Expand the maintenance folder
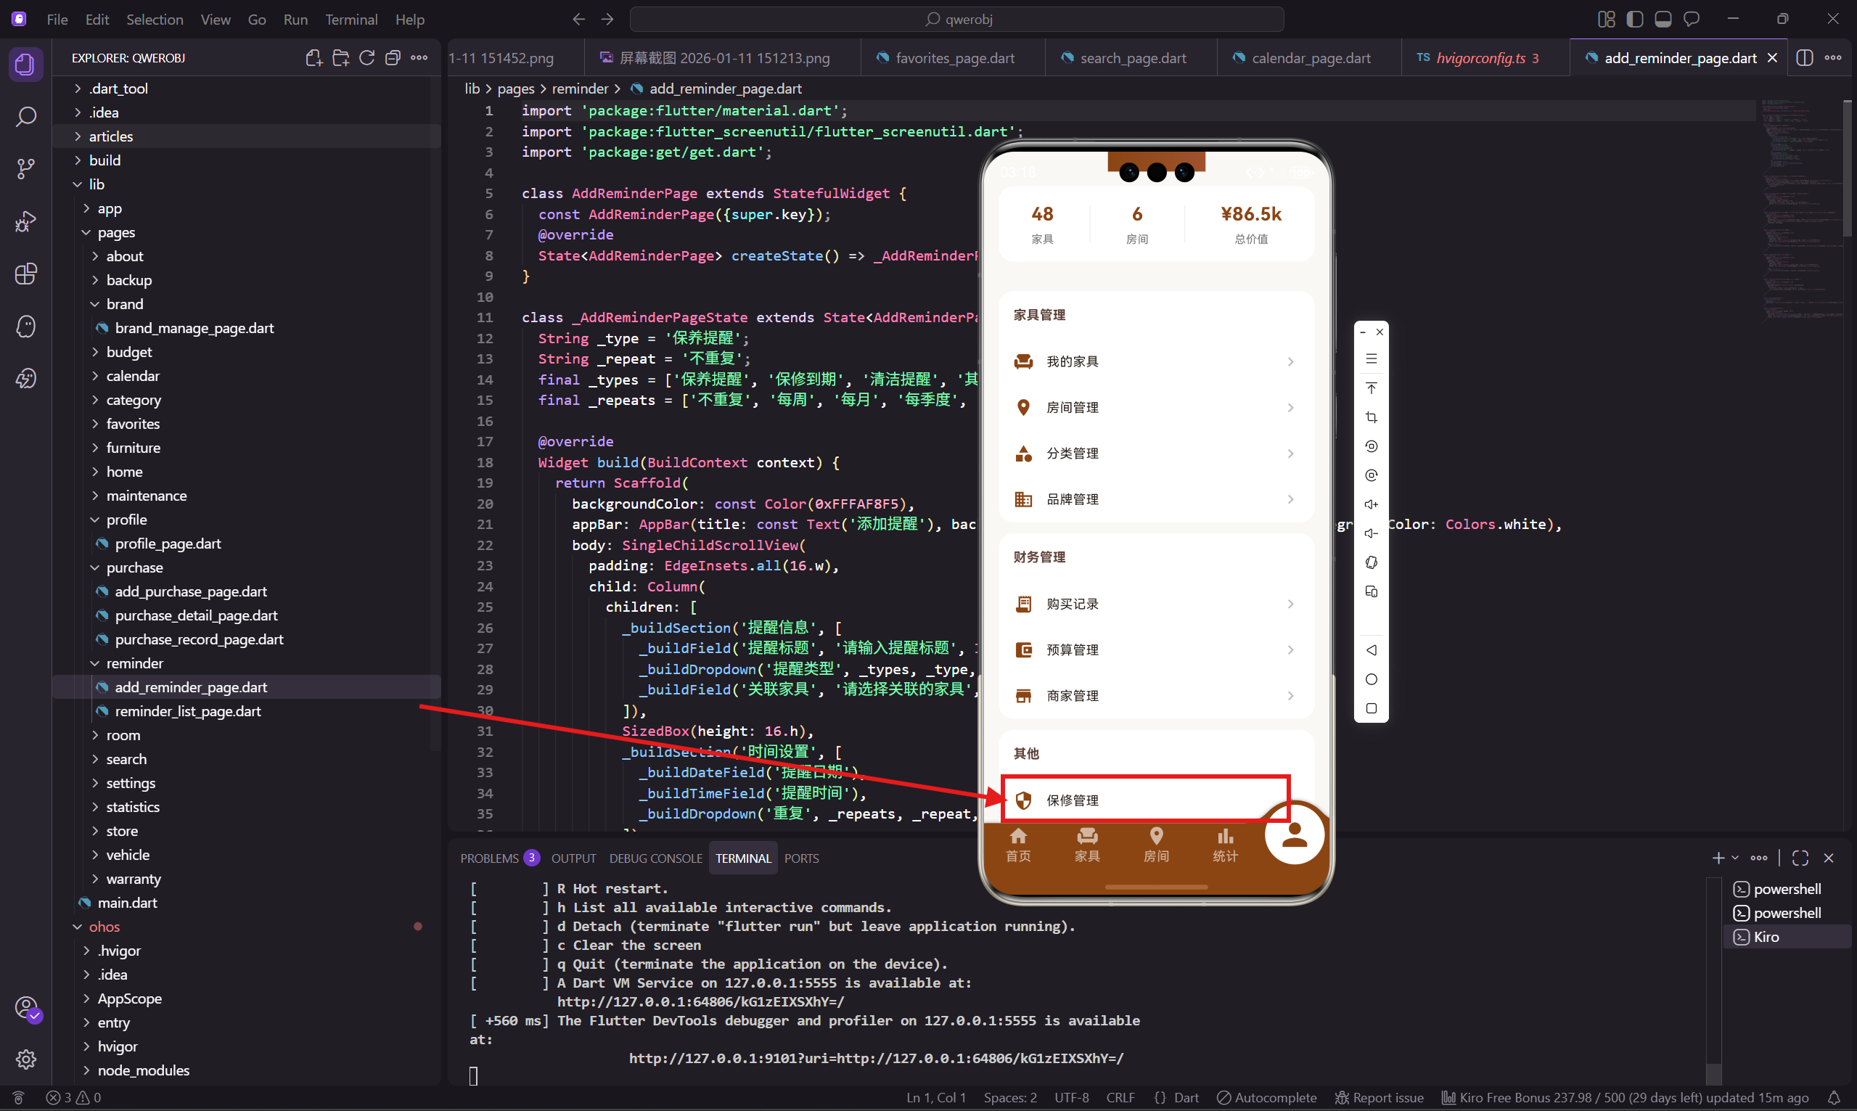The height and width of the screenshot is (1111, 1857). [246, 496]
